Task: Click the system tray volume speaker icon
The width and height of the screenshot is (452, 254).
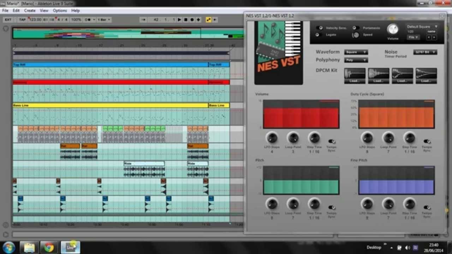Action: point(408,247)
